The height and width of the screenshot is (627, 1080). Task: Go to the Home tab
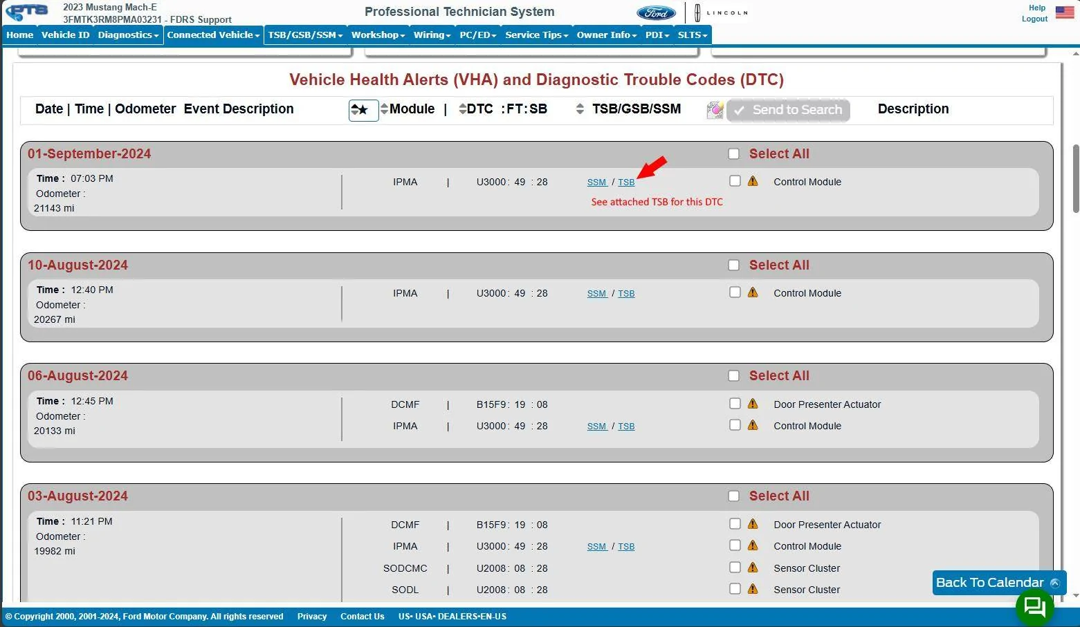[x=20, y=35]
